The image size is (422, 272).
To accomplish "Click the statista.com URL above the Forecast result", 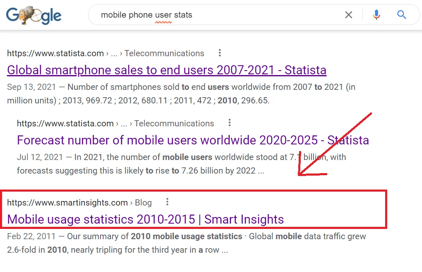I will pos(65,123).
